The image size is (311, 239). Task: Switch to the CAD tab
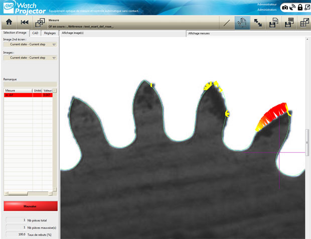(x=35, y=33)
